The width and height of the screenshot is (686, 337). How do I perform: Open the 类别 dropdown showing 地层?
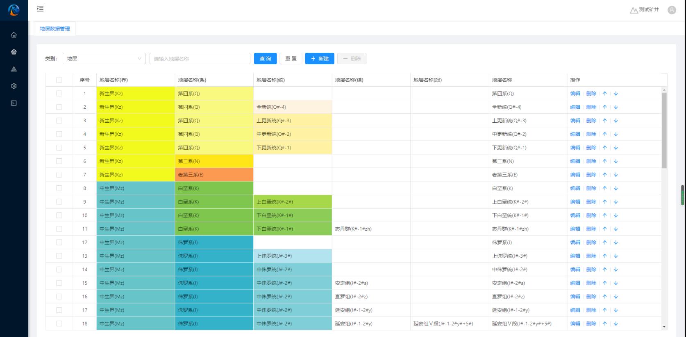click(x=104, y=58)
